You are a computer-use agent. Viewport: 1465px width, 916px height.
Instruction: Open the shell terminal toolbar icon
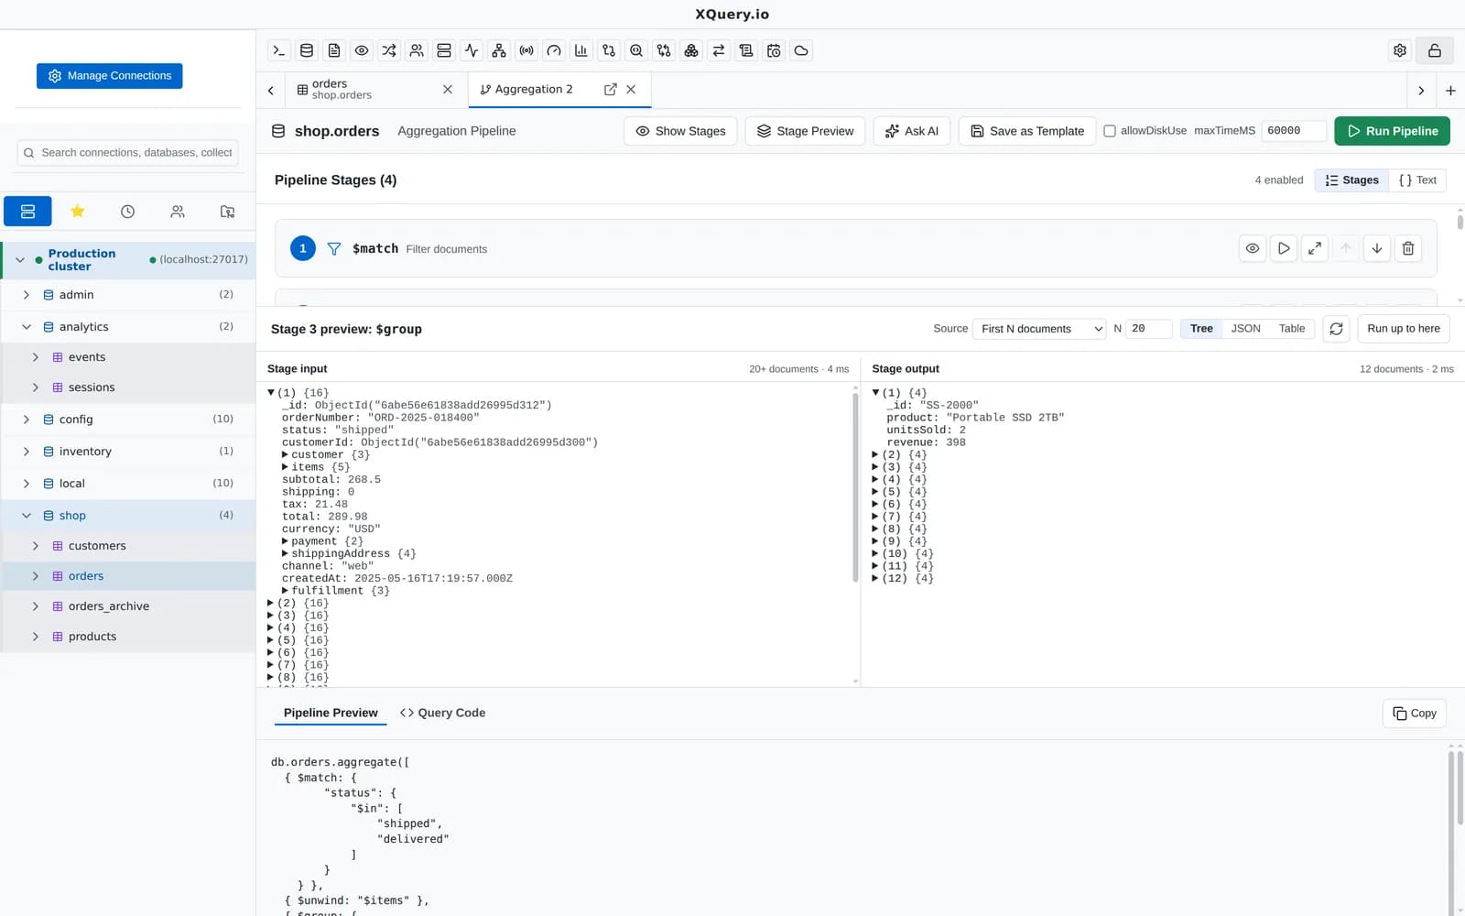click(x=279, y=50)
